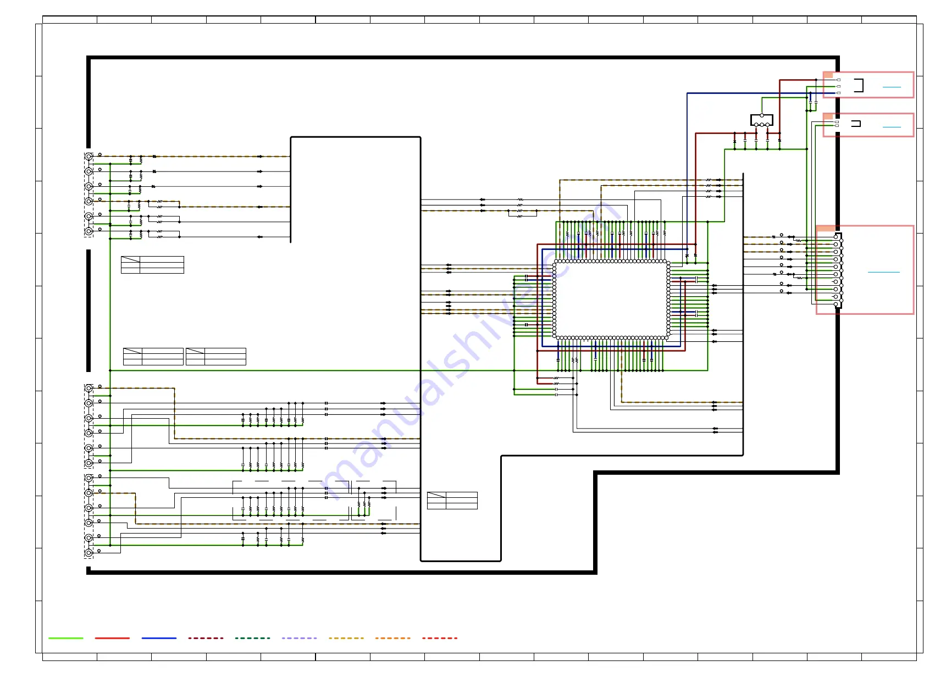The image size is (935, 694).
Task: Select the dashed gold legend line
Action: [x=346, y=638]
